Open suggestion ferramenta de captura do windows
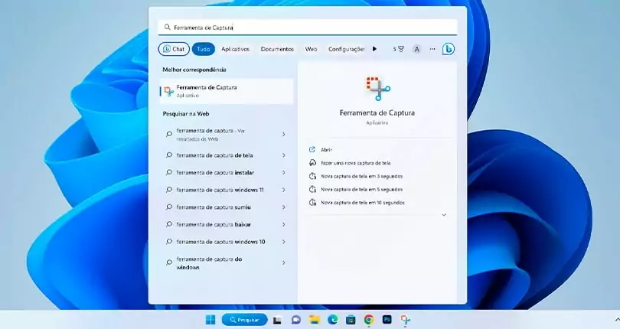 [227, 263]
